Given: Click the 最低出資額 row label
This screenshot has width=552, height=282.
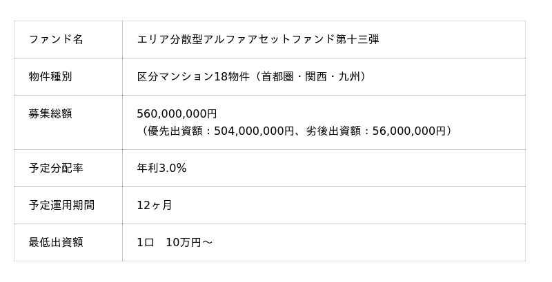Looking at the screenshot, I should pos(56,242).
